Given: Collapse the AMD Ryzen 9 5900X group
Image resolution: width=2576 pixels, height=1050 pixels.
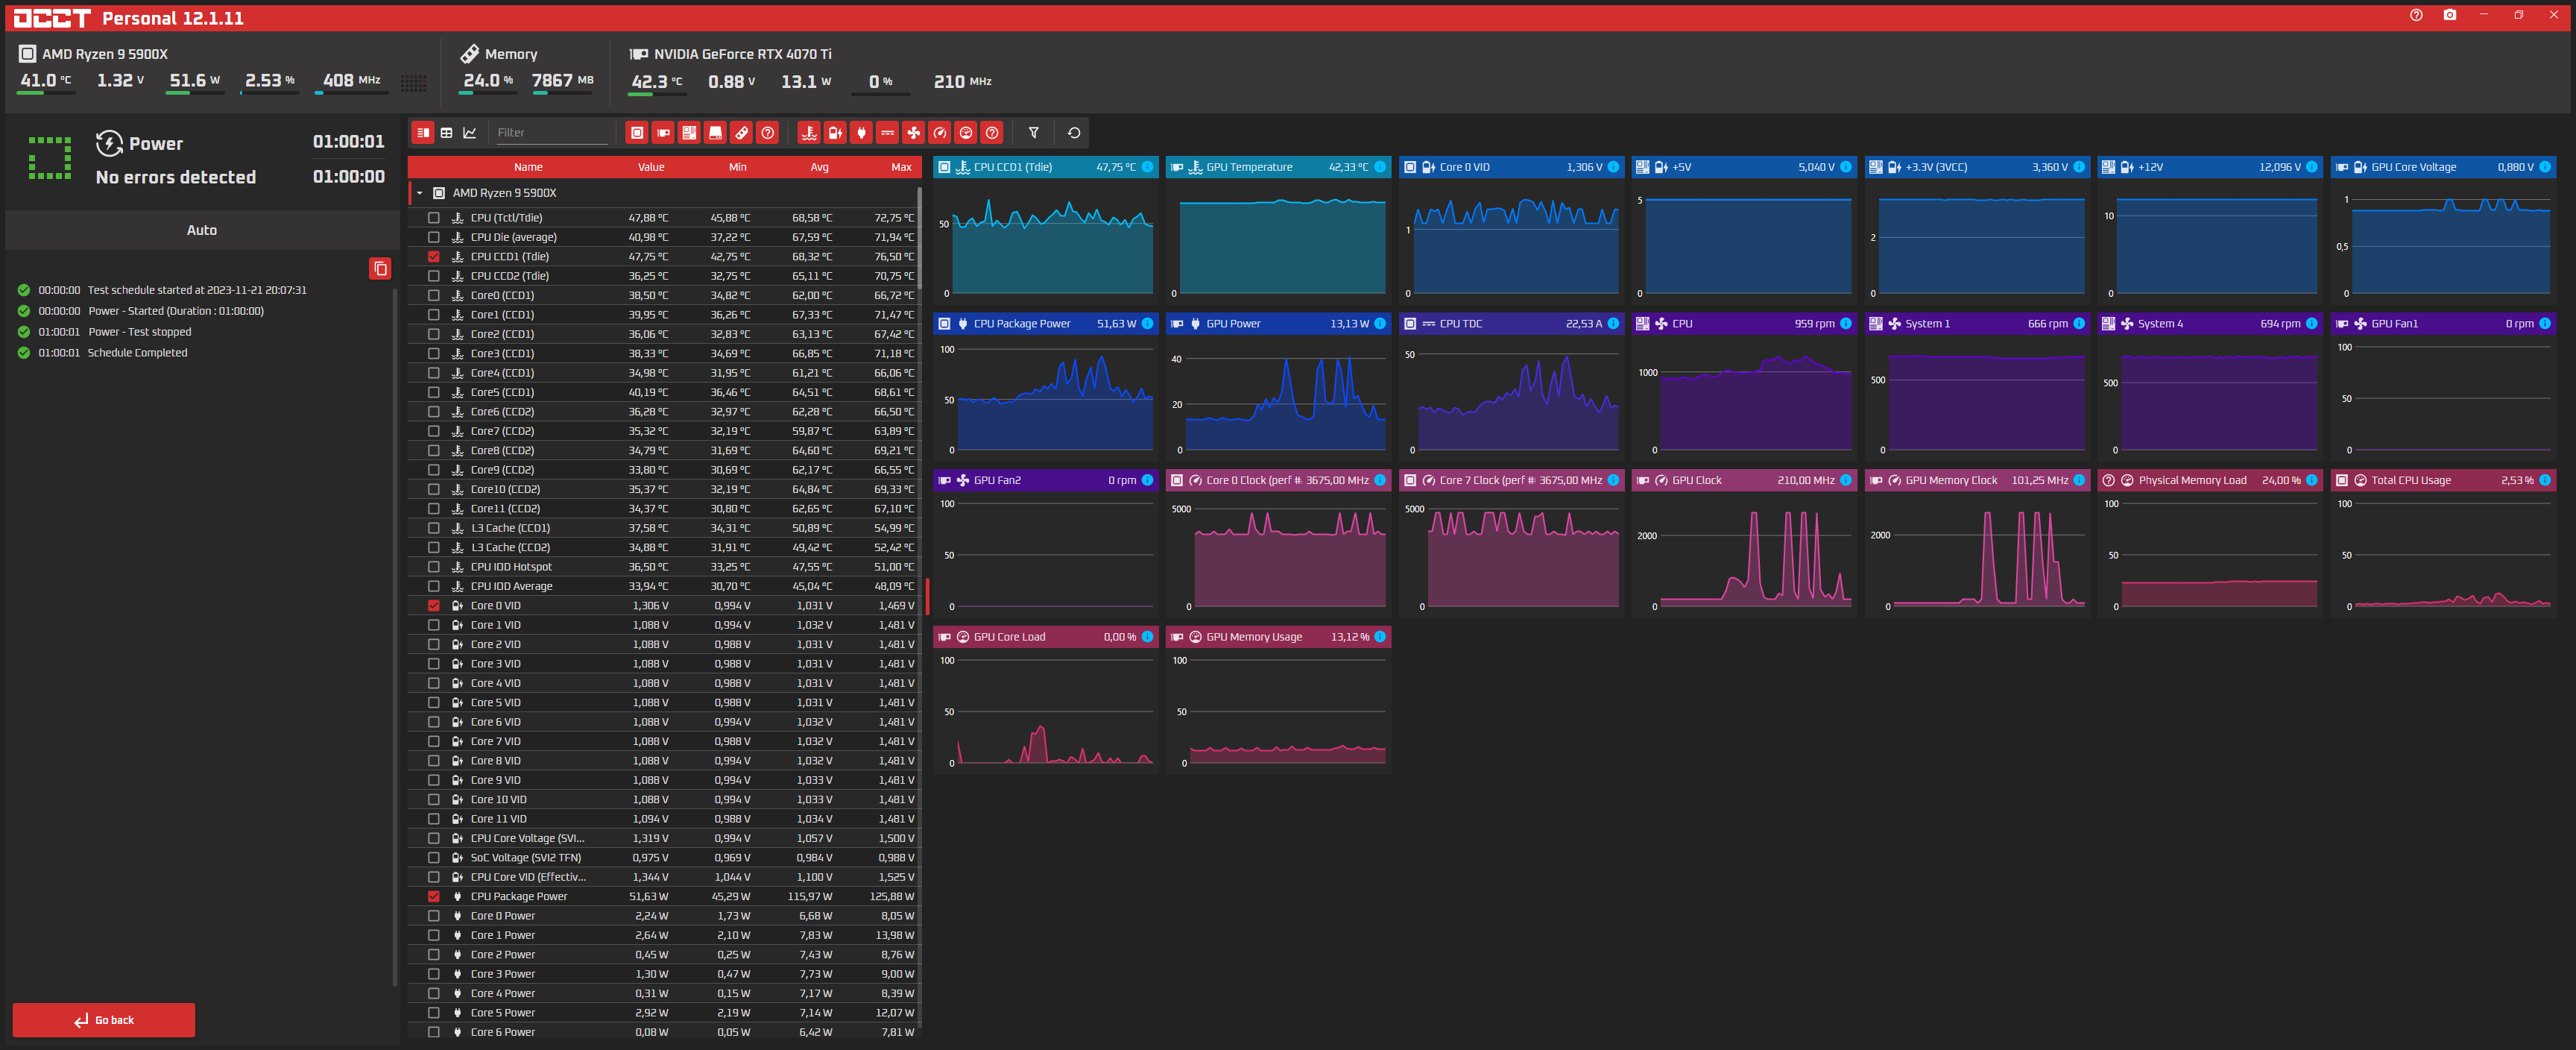Looking at the screenshot, I should pyautogui.click(x=420, y=193).
